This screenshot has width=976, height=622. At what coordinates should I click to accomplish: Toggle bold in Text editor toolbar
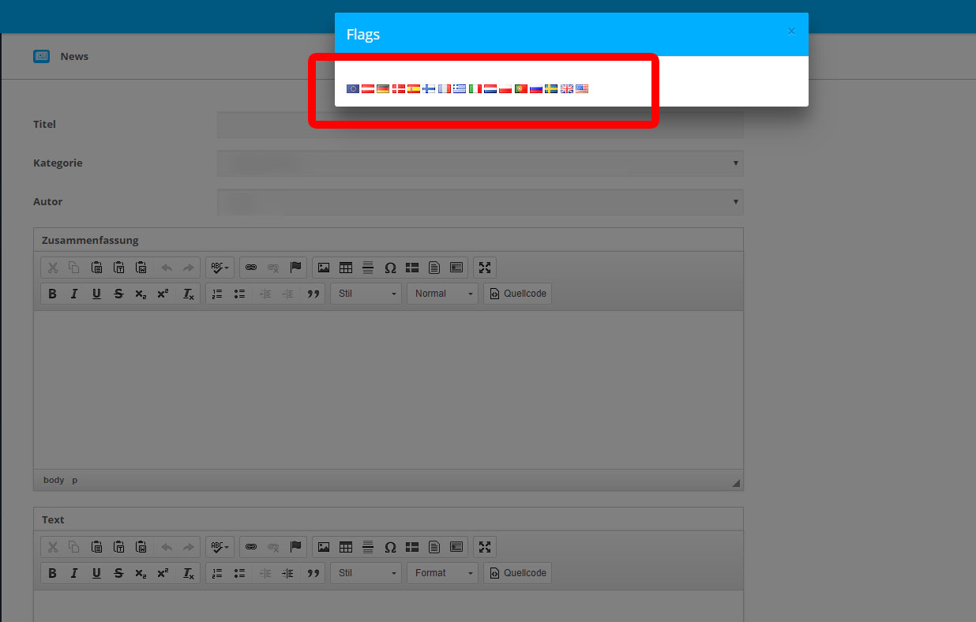point(52,573)
